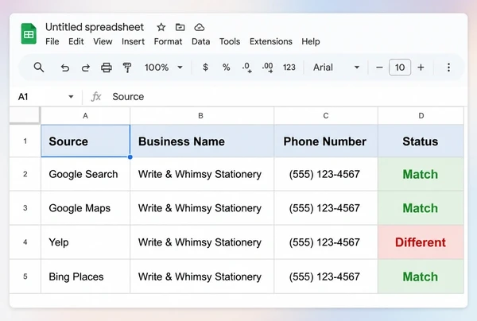Select column B header
The height and width of the screenshot is (321, 477).
tap(201, 115)
